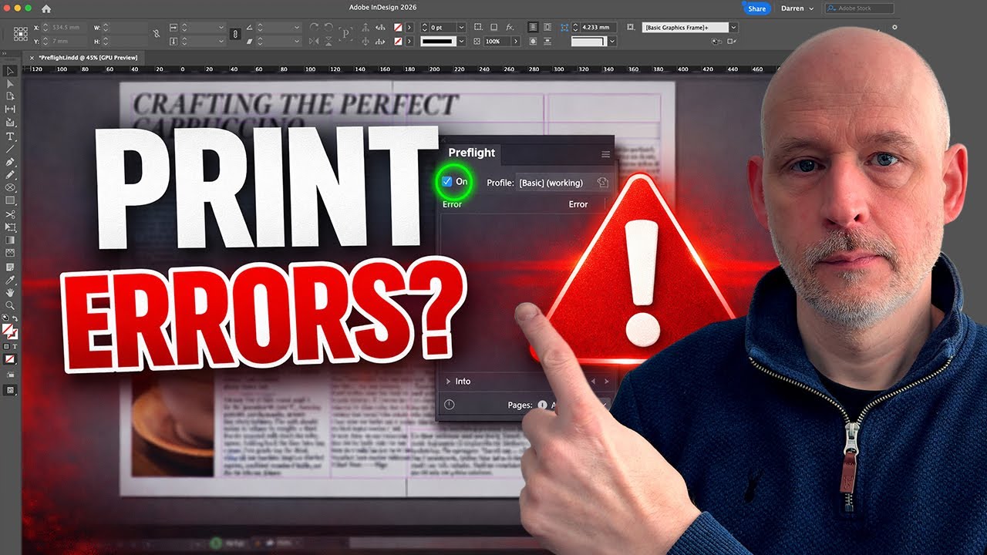
Task: Click the fill and stroke swatch in toolbox
Action: tap(10, 331)
